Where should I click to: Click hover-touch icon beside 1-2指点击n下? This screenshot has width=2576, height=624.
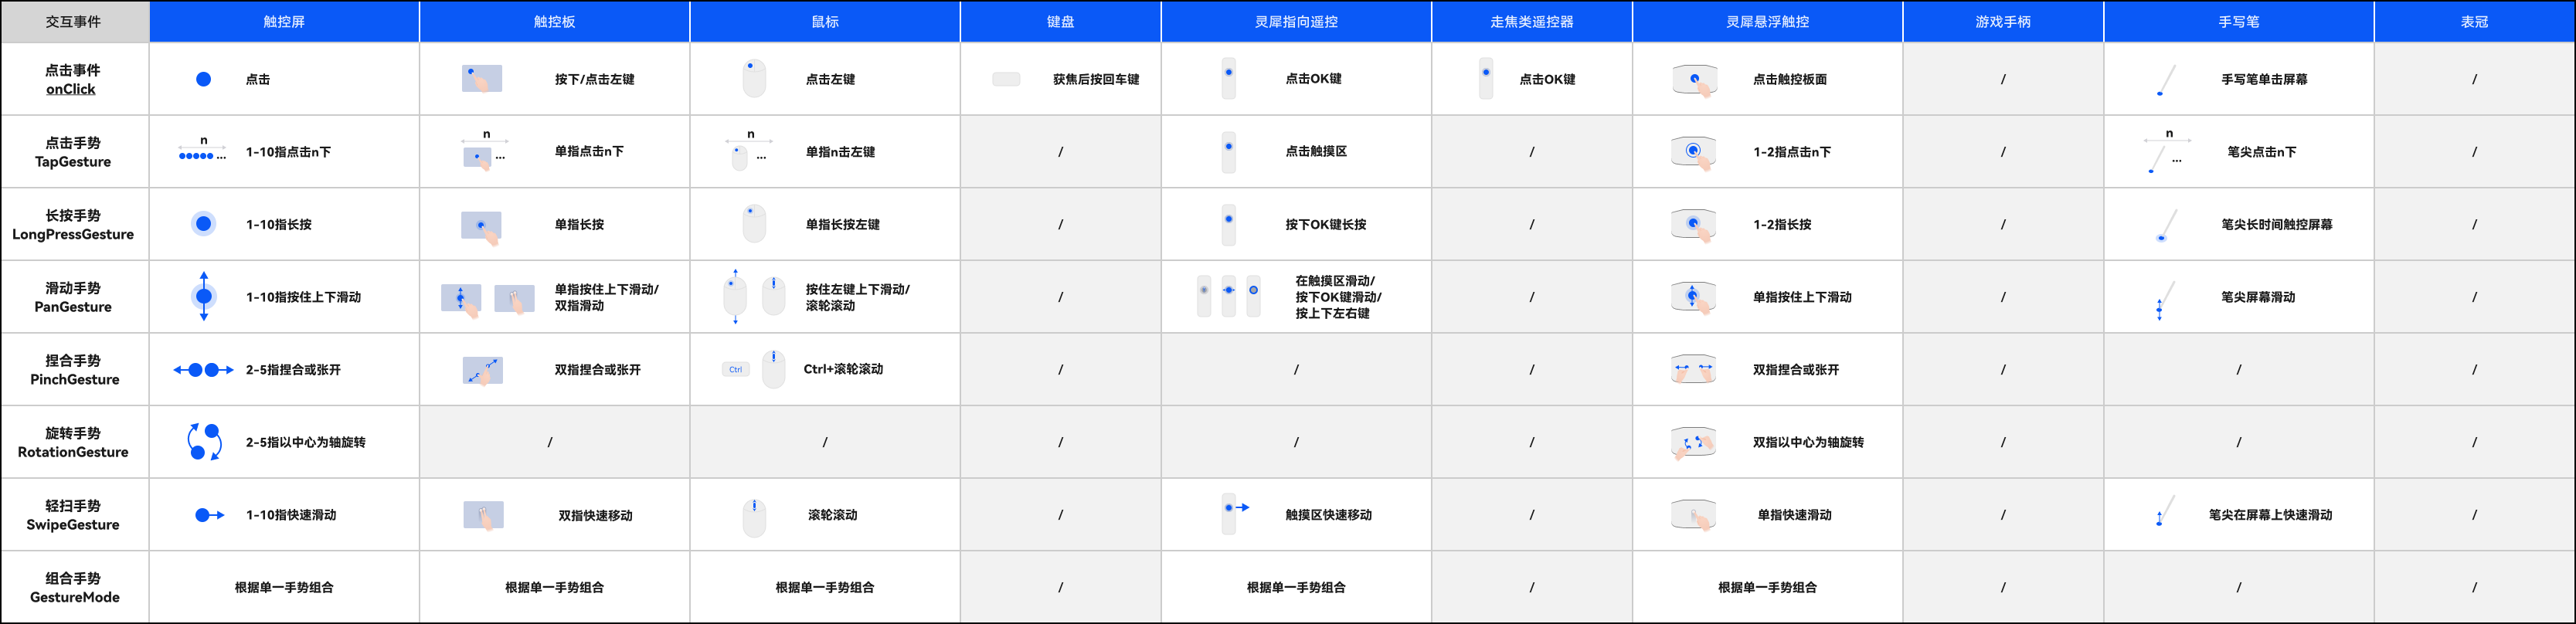coord(1694,152)
